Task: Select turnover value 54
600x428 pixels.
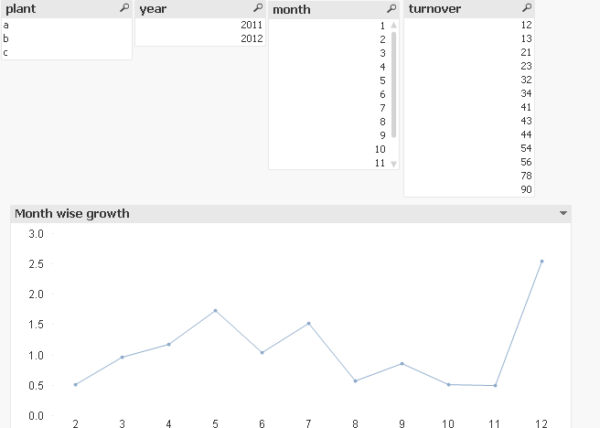Action: pos(469,149)
